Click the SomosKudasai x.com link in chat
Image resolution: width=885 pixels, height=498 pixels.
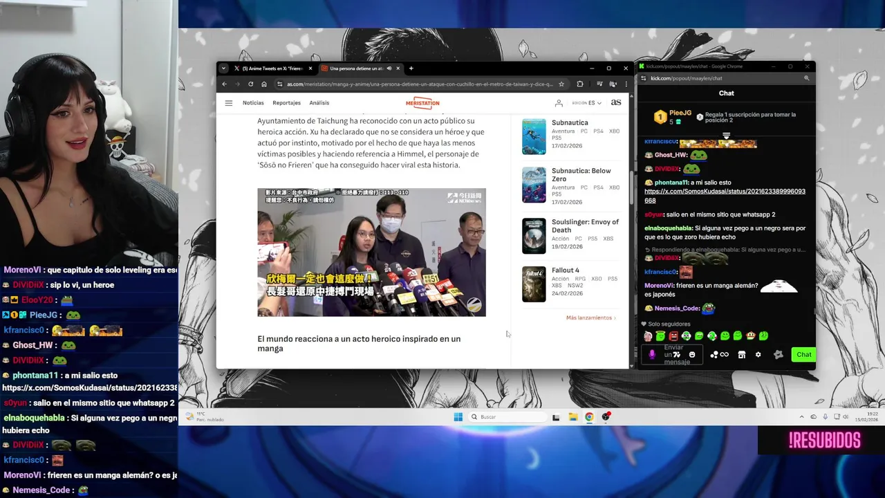coord(725,196)
